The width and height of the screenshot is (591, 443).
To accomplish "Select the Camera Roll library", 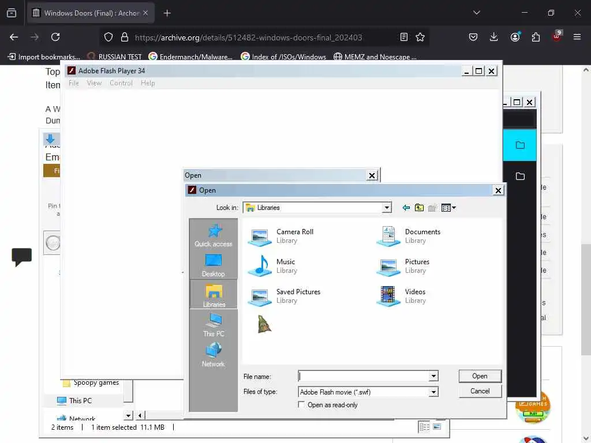I will click(x=281, y=236).
